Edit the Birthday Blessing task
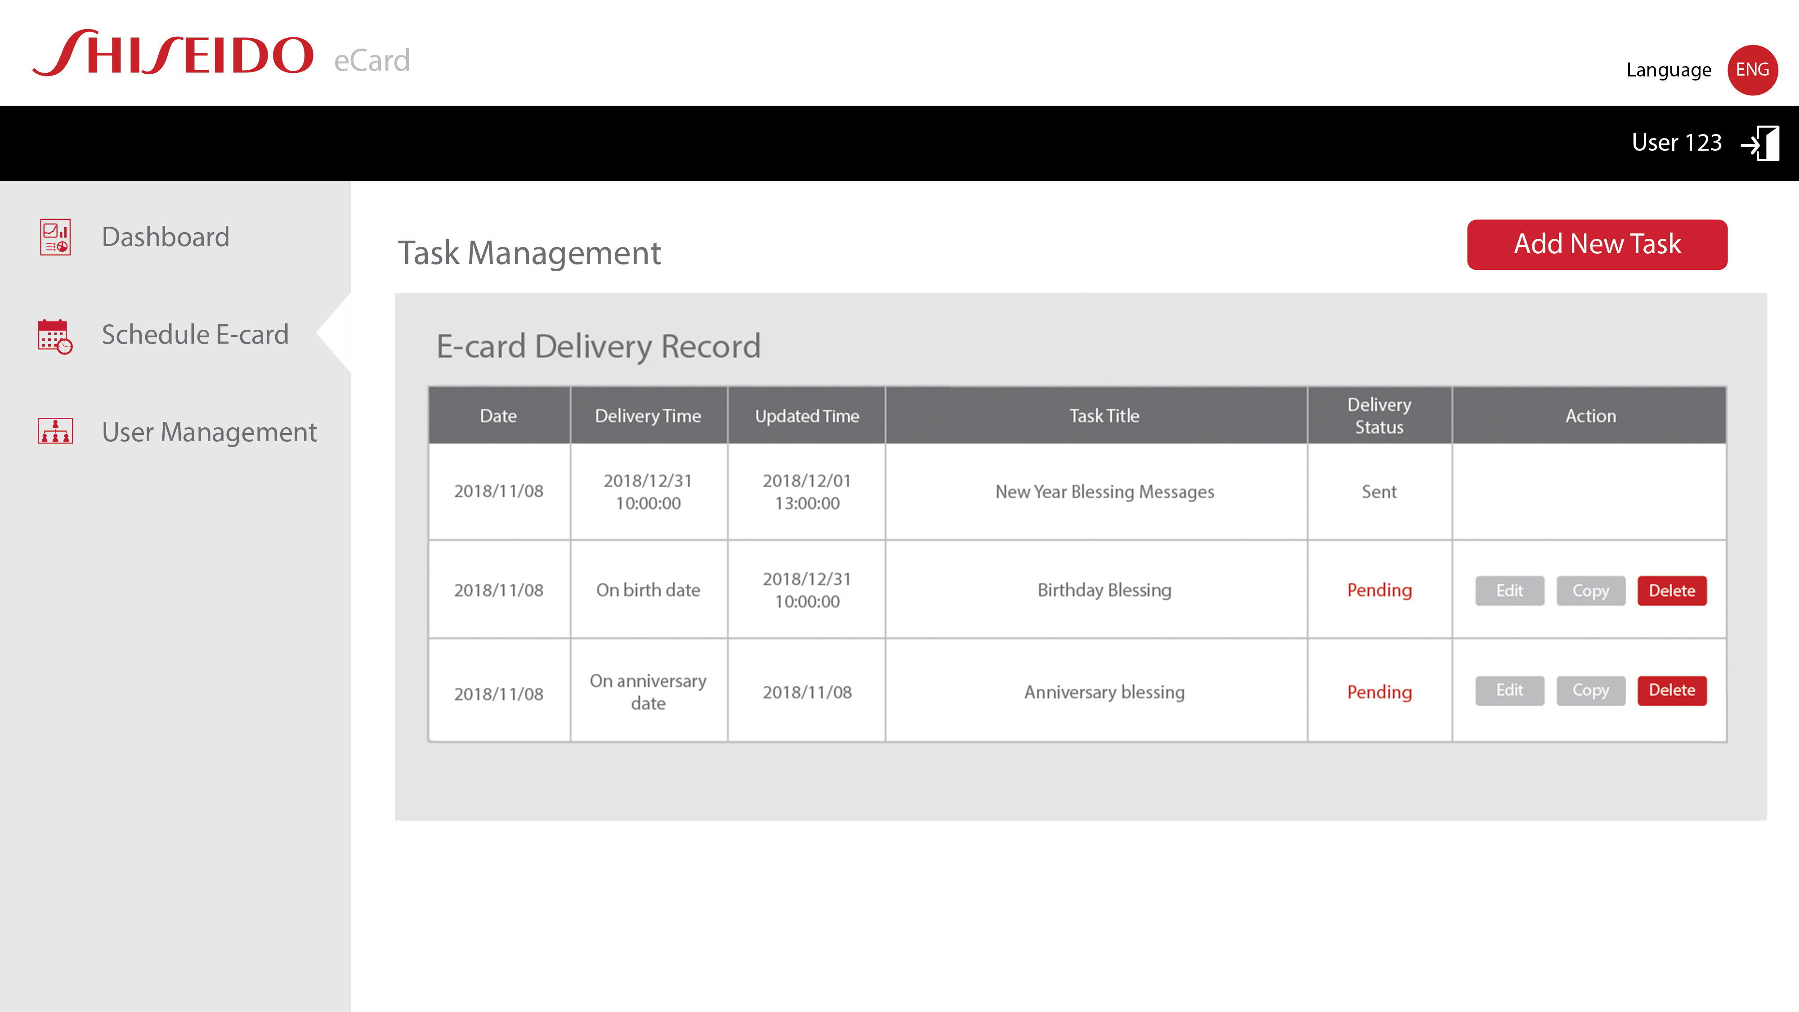 click(x=1509, y=591)
